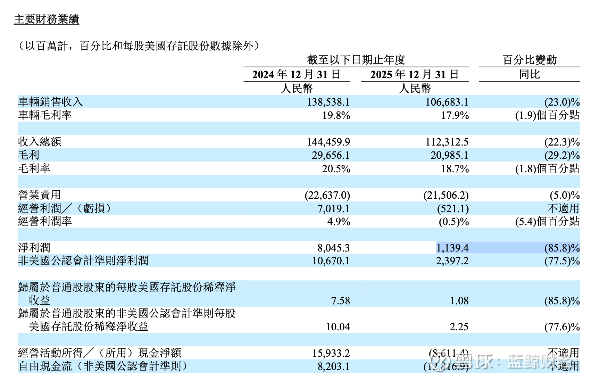
Task: Click the 同比 column header
Action: click(x=530, y=74)
